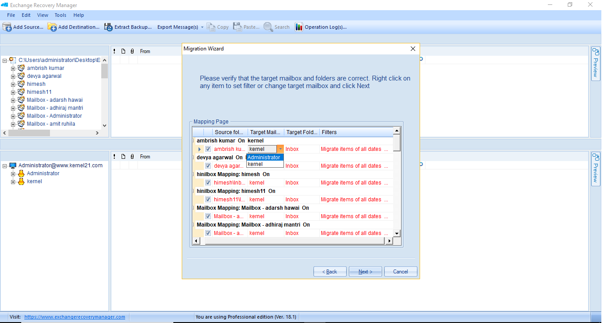Click the Source folder column header
Screen dimensions: 604x323
[x=230, y=132]
